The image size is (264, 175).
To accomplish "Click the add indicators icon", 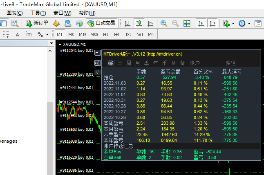I will tap(226, 23).
